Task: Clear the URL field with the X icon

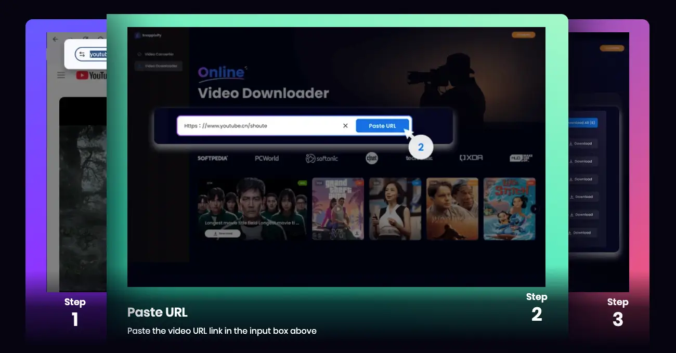Action: coord(345,126)
